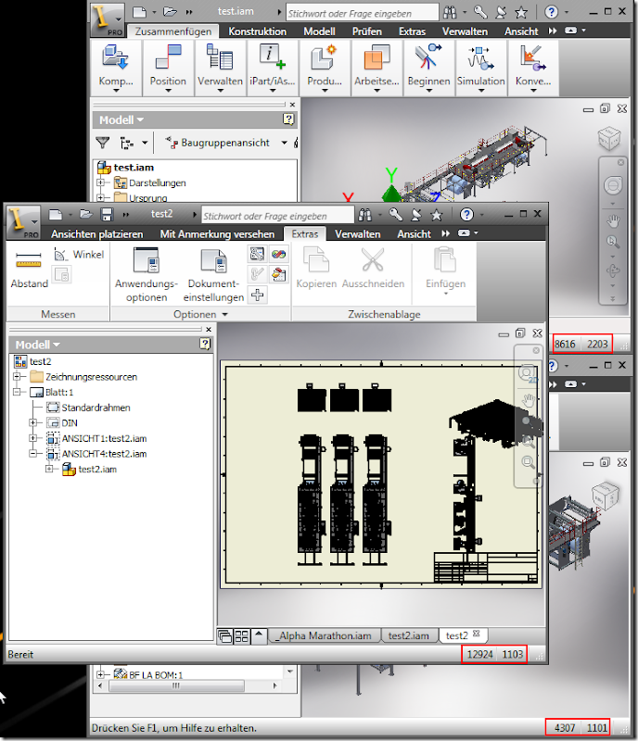
Task: Click the Bereit status text
Action: click(20, 654)
